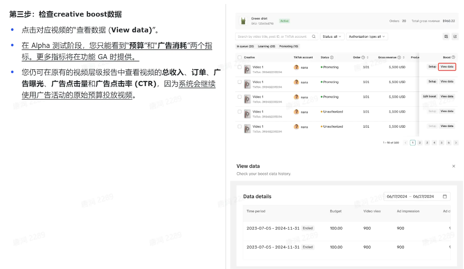Open the Status: all dropdown

click(332, 37)
